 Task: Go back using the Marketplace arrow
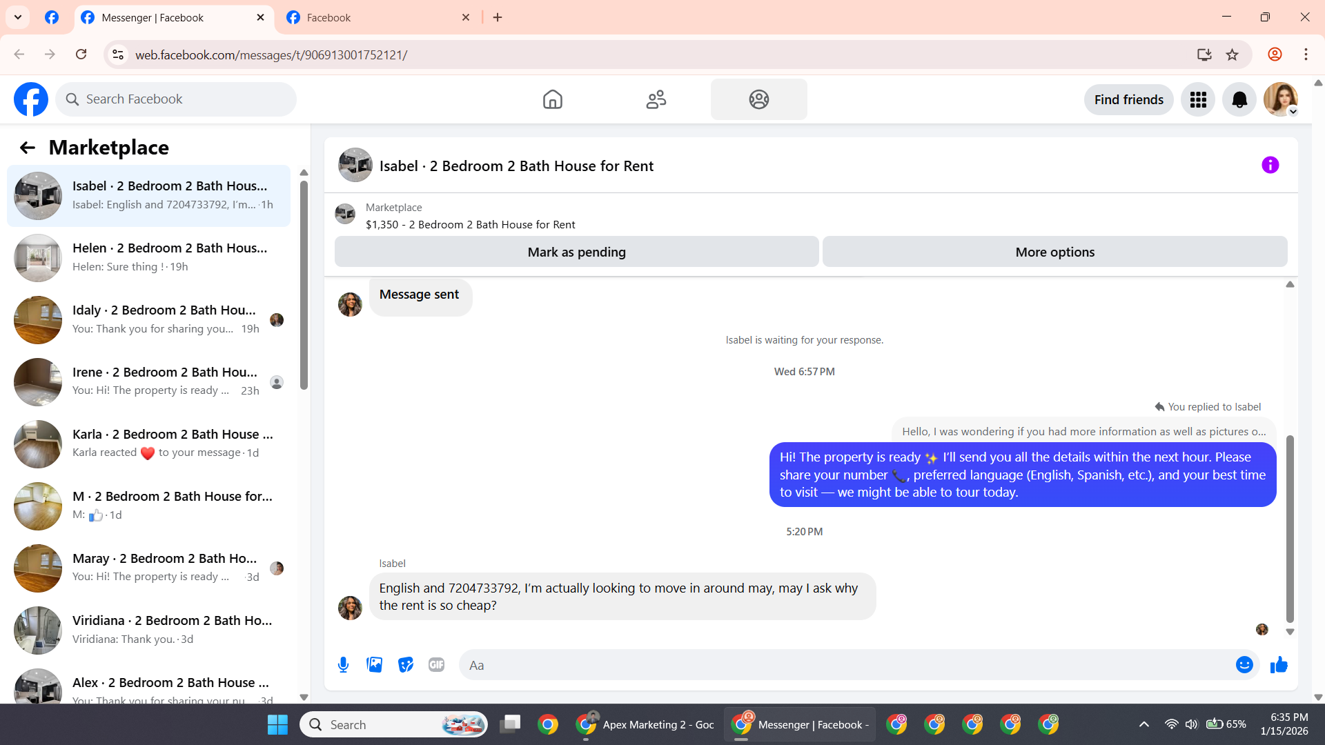click(x=27, y=148)
